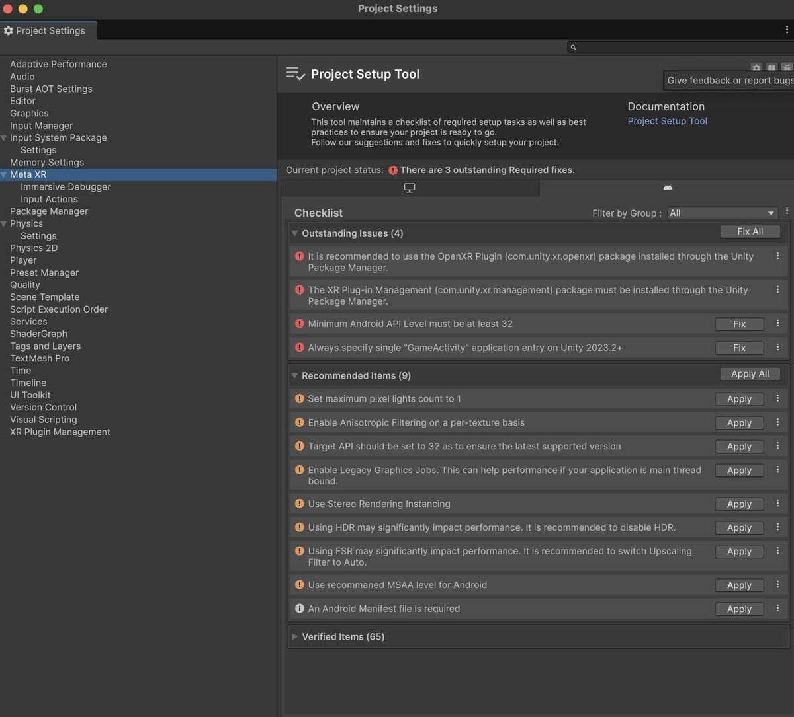The height and width of the screenshot is (717, 794).
Task: Collapse the Outstanding Issues (4) section
Action: 295,233
